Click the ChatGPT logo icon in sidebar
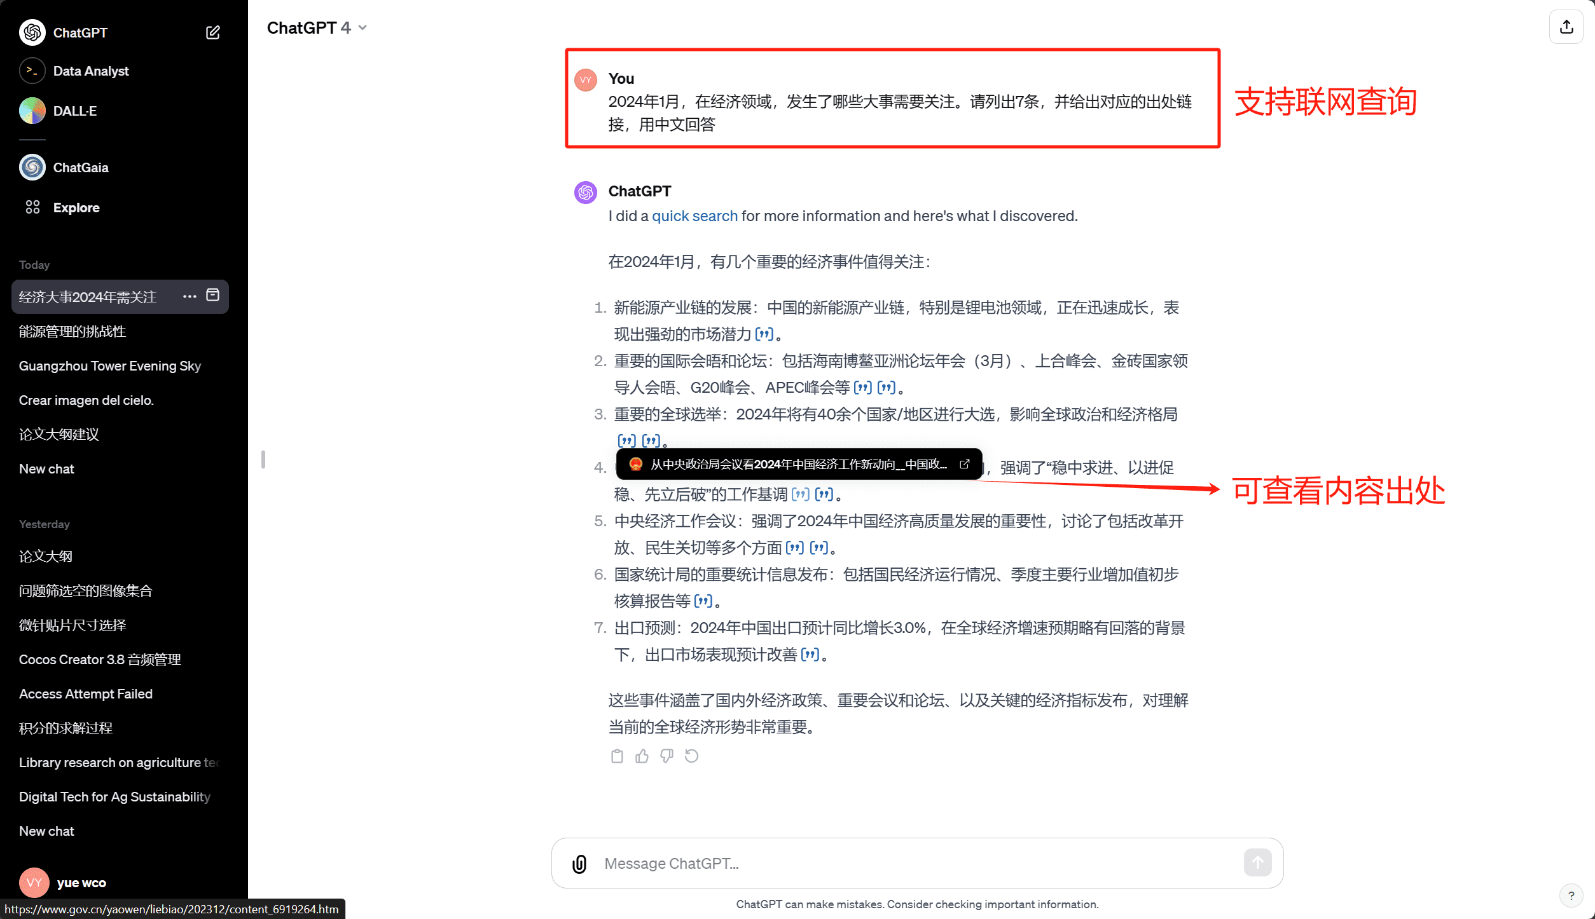This screenshot has height=919, width=1595. tap(31, 32)
